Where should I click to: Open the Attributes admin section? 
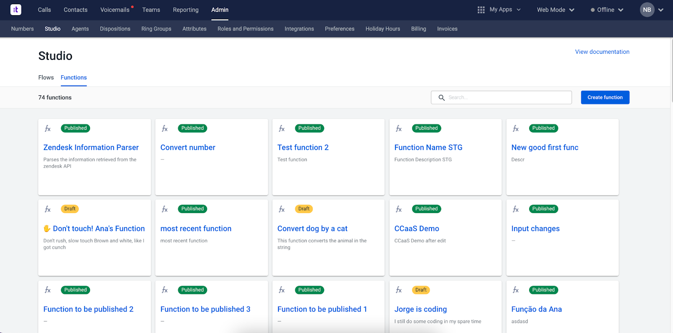(x=194, y=29)
